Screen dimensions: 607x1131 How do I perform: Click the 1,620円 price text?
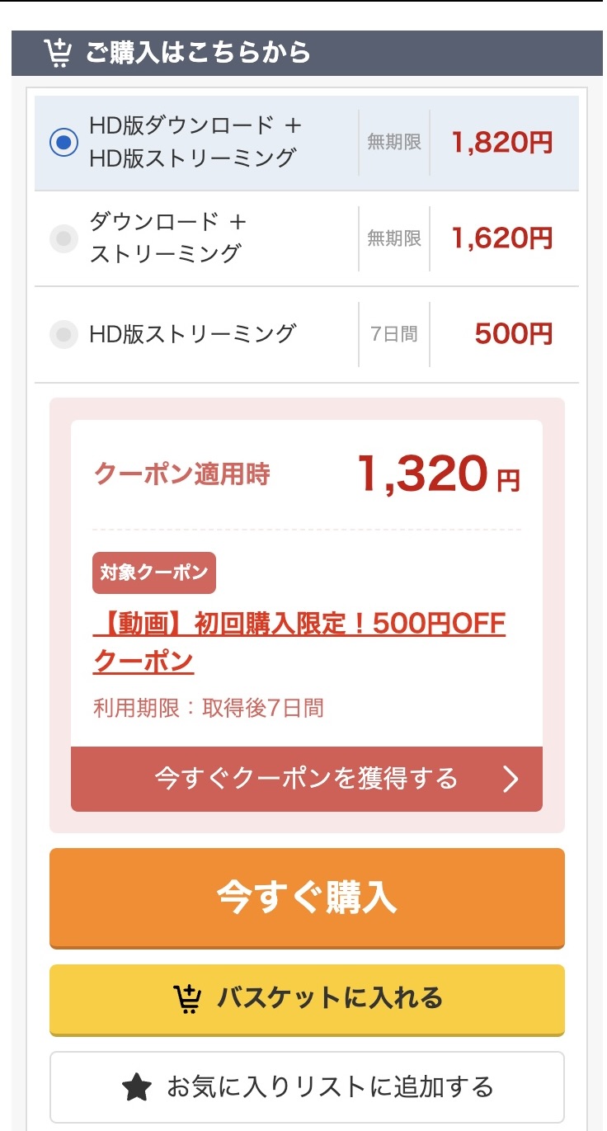(501, 238)
